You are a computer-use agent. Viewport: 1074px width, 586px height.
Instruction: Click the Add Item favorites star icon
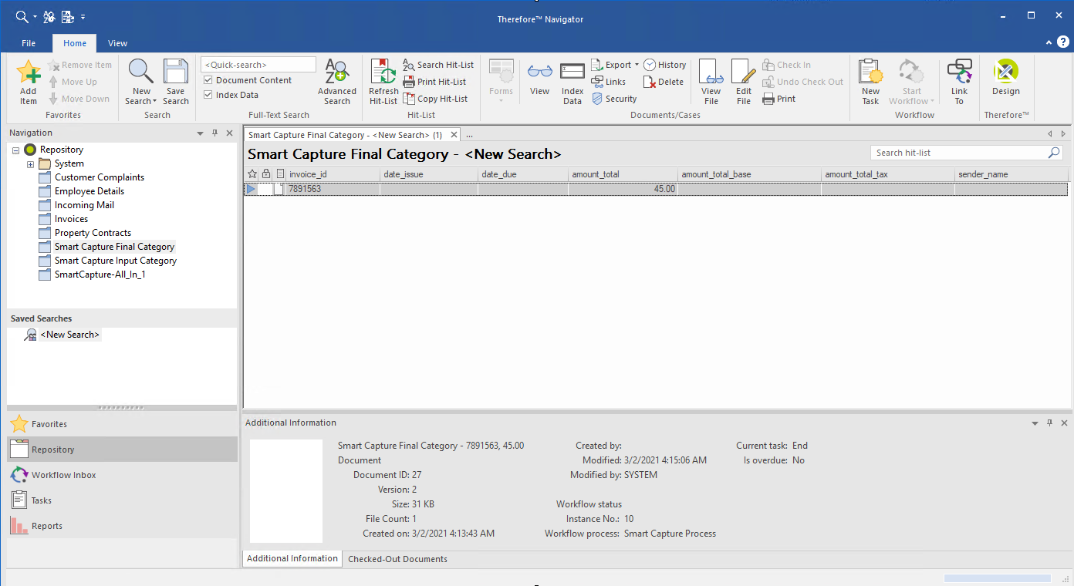click(x=29, y=72)
